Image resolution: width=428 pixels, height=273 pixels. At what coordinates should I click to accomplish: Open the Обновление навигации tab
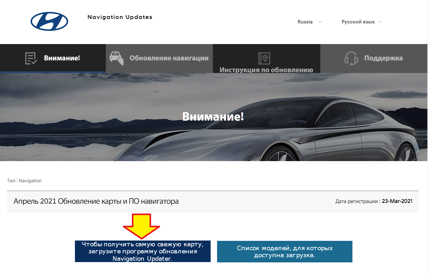click(x=159, y=58)
